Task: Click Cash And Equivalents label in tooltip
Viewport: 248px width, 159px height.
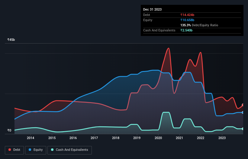Action: pos(159,30)
